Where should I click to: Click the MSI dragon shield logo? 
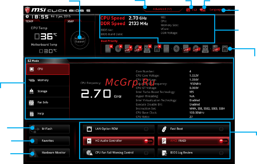[27, 10]
